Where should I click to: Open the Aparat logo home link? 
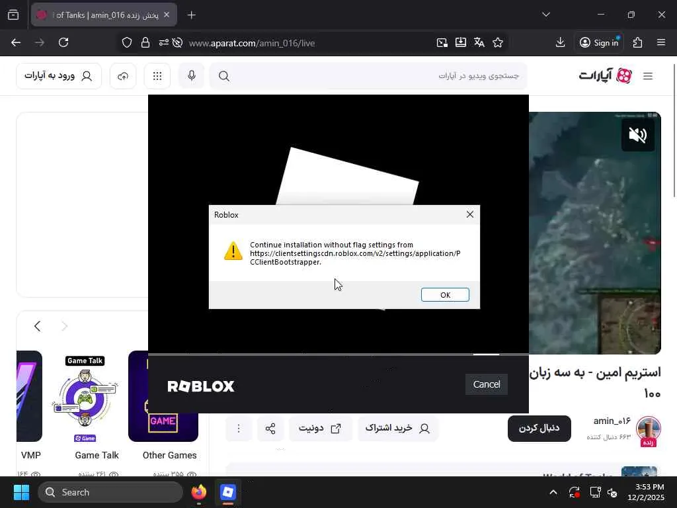[606, 75]
